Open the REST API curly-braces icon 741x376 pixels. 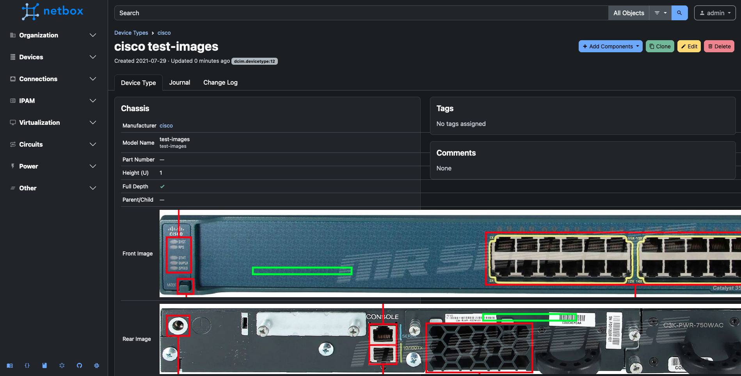click(x=27, y=365)
